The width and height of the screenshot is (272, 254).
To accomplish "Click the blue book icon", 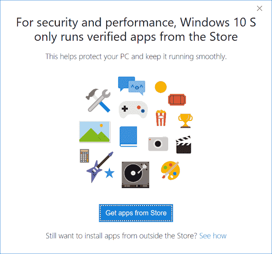I will (128, 136).
